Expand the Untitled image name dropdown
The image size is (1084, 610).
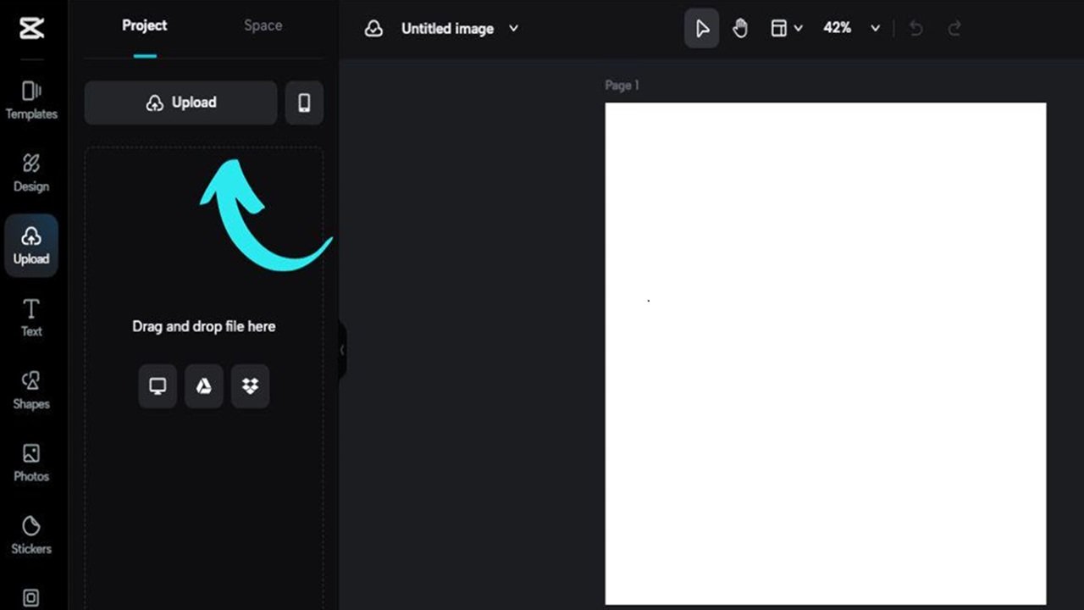point(513,29)
